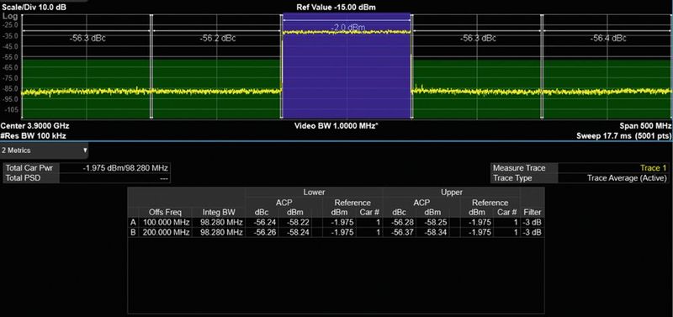Select row B upper ACP -56.37 dBc
The width and height of the screenshot is (673, 317).
[x=400, y=233]
